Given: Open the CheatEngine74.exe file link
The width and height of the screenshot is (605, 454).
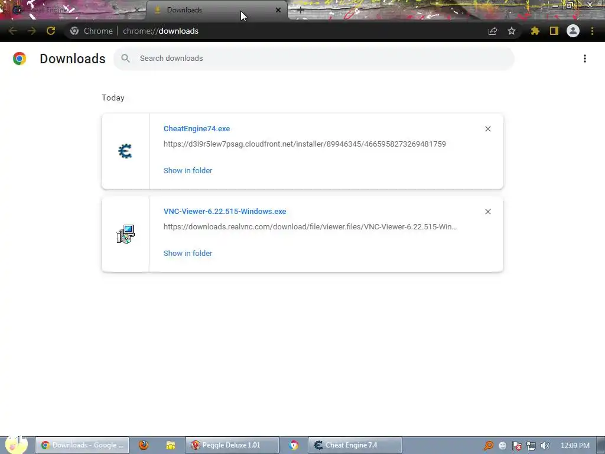Looking at the screenshot, I should pyautogui.click(x=197, y=128).
